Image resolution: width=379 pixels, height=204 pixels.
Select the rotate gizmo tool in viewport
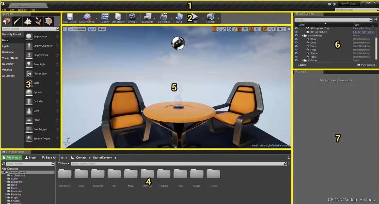pos(219,29)
